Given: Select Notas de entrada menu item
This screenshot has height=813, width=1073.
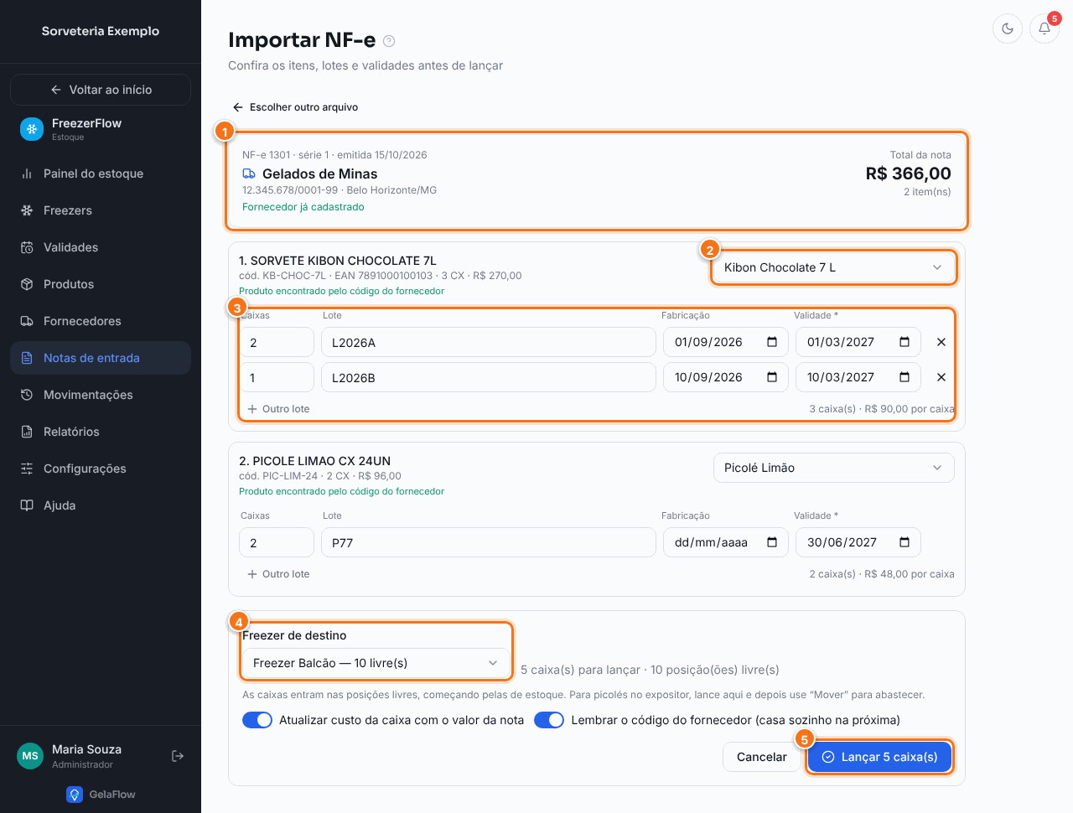Looking at the screenshot, I should pos(101,358).
